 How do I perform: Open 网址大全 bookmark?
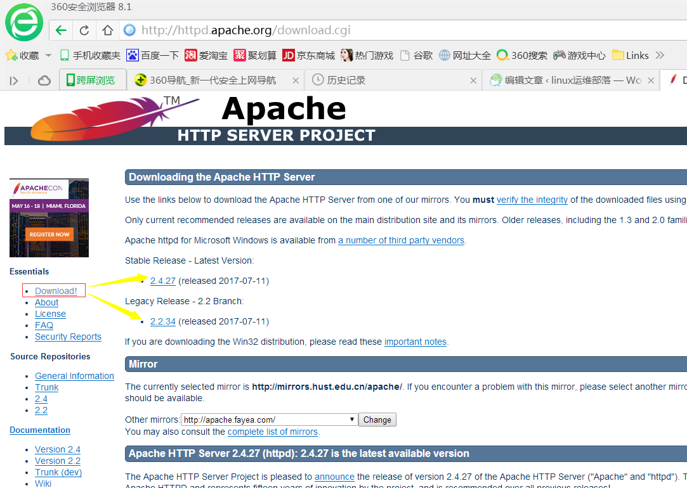[x=465, y=56]
